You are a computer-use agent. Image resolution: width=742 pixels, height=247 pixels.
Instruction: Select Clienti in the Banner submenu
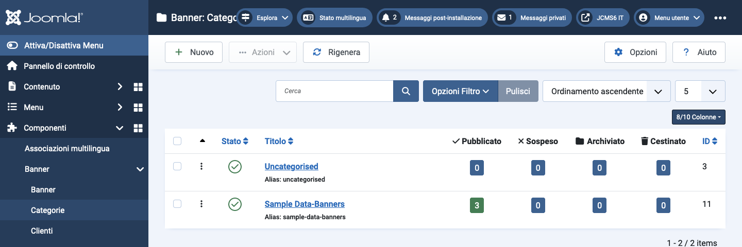pyautogui.click(x=42, y=231)
